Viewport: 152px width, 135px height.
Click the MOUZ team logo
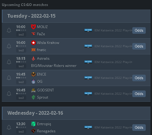[33, 27]
